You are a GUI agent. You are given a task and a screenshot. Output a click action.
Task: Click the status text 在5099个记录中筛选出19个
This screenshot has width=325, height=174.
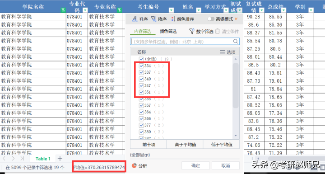35,167
